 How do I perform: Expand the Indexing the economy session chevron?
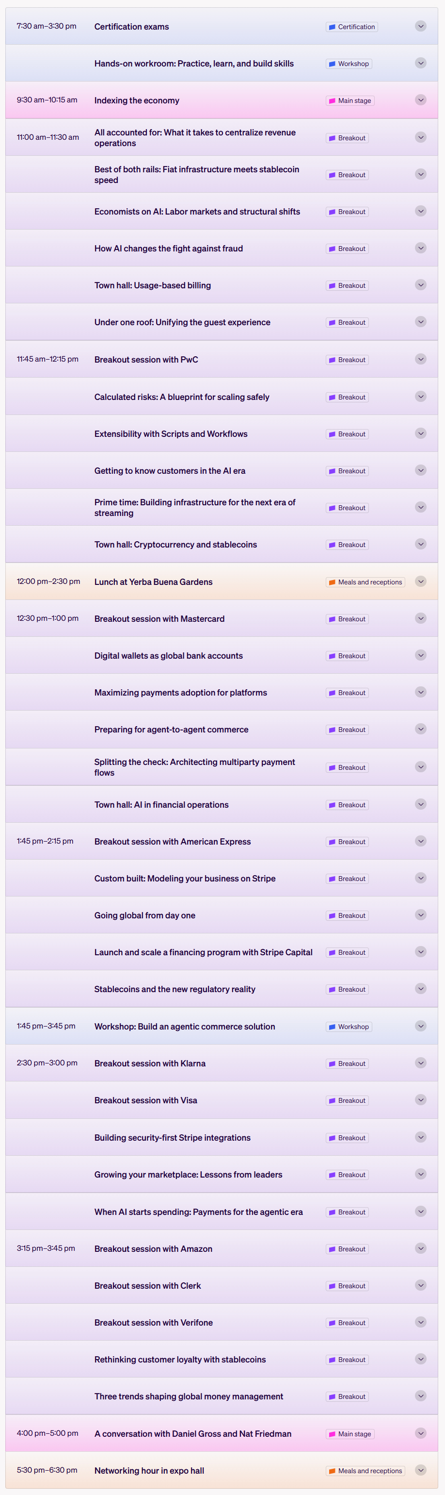(421, 100)
